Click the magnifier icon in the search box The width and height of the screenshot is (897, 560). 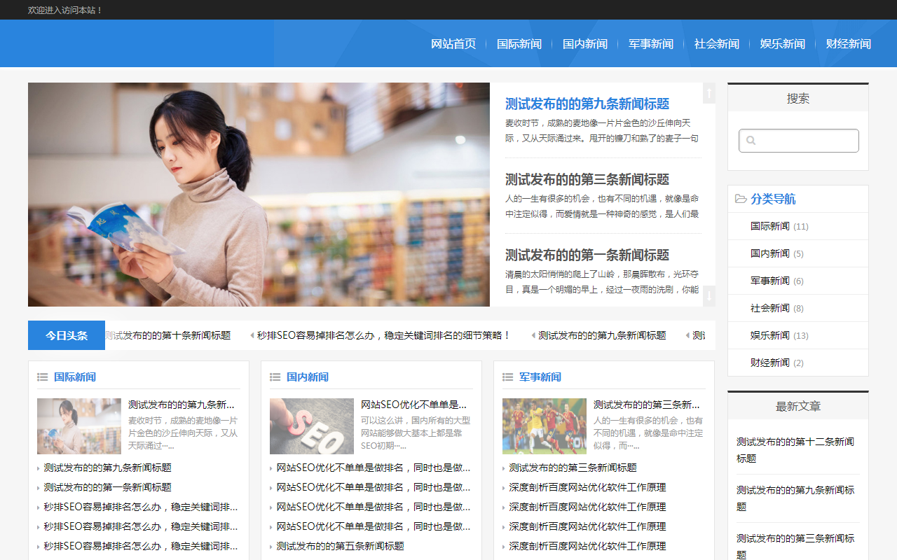751,141
